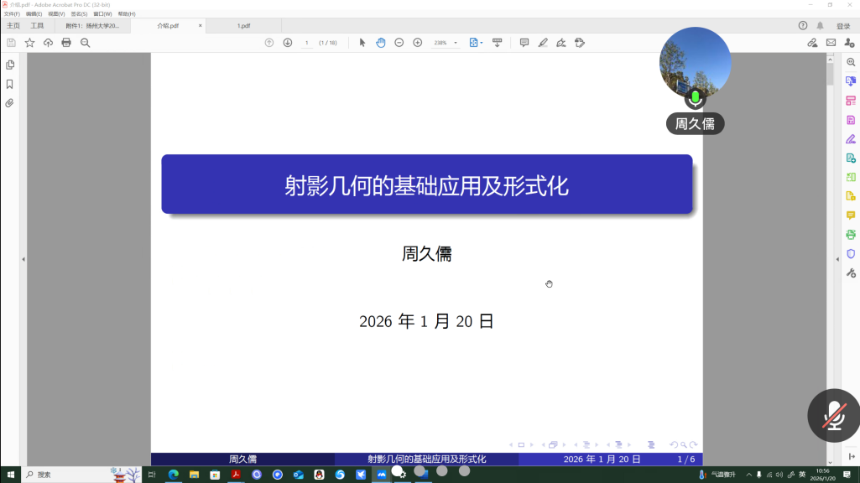Click the 登录 sign-in button
Viewport: 860px width, 483px height.
(x=843, y=26)
